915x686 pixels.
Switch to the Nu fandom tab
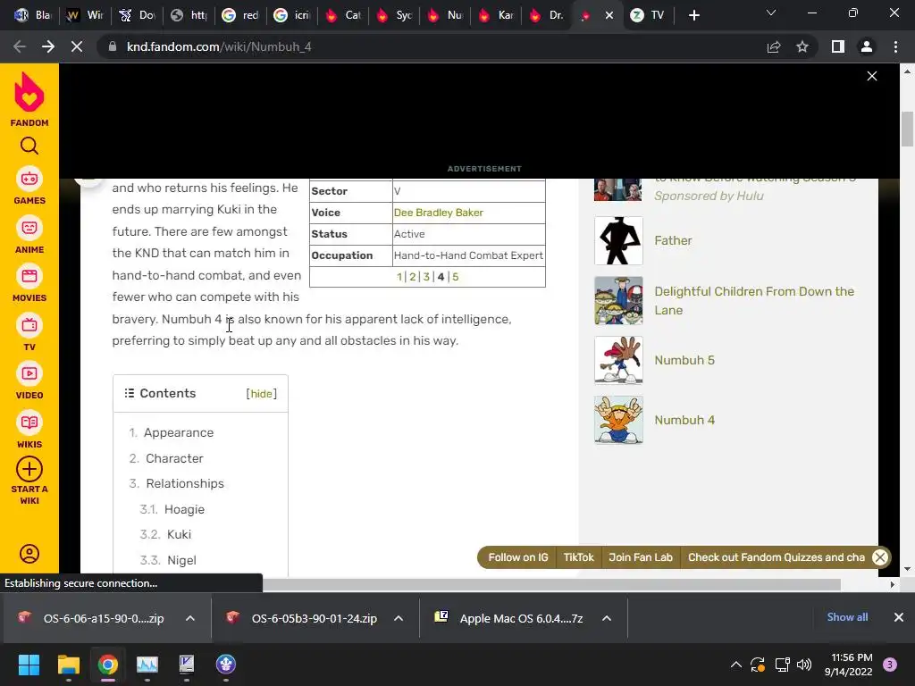tap(445, 15)
